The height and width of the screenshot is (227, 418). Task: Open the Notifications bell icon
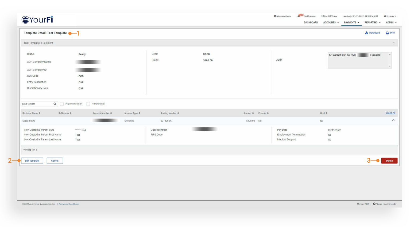point(299,16)
